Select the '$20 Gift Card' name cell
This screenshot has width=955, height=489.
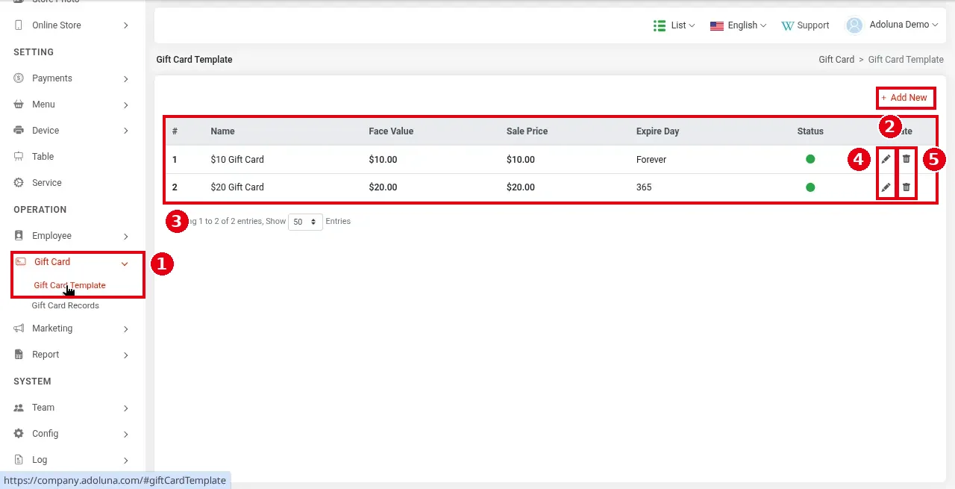(237, 187)
